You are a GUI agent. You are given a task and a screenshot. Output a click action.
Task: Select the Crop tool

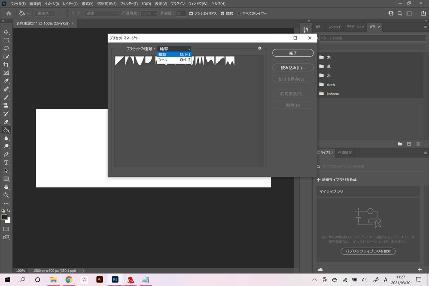pos(6,65)
